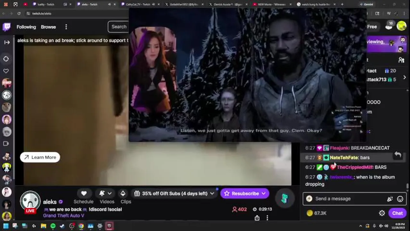Open the 67.3K channel points balance
Screen dimensions: 410x231
click(316, 213)
